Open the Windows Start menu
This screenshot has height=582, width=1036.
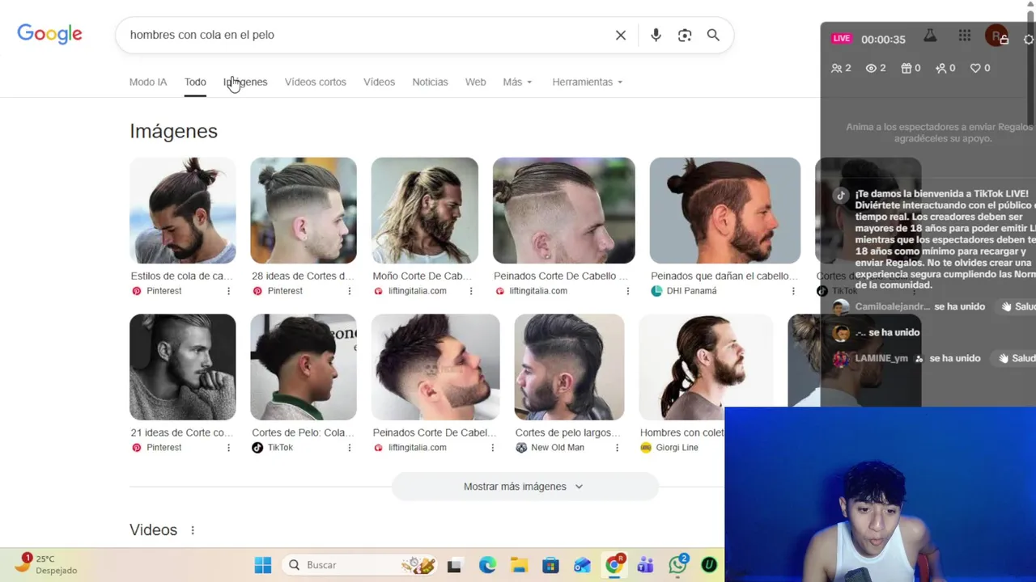(x=263, y=565)
